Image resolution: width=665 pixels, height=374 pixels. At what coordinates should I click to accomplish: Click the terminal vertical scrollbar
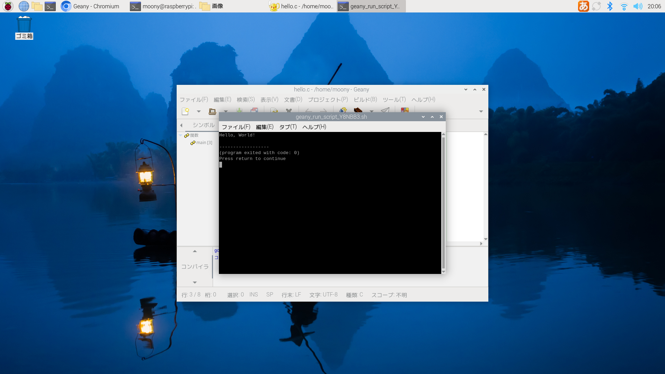click(443, 203)
